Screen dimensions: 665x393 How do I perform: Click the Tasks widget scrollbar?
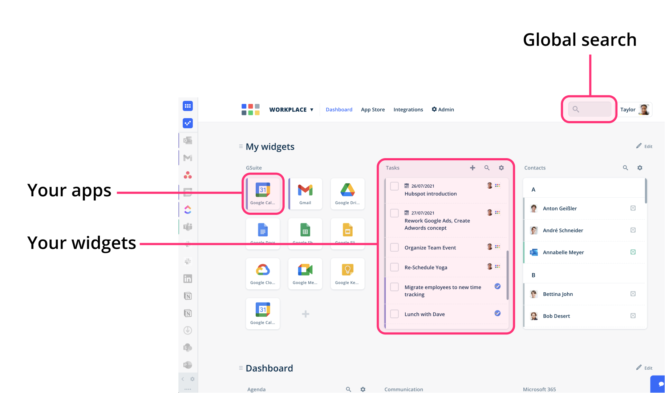click(507, 275)
